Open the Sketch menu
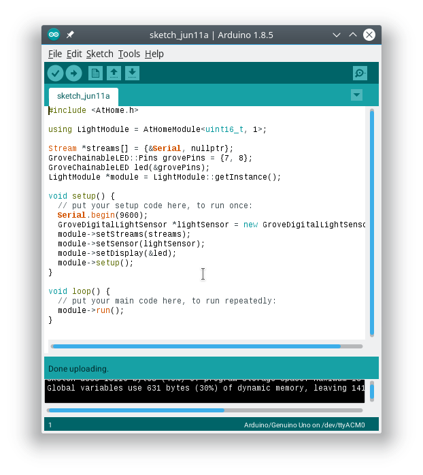 click(x=99, y=54)
